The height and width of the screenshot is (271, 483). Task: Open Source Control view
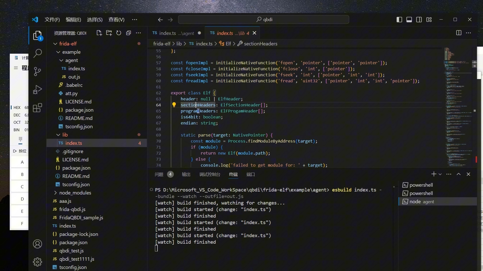[37, 71]
